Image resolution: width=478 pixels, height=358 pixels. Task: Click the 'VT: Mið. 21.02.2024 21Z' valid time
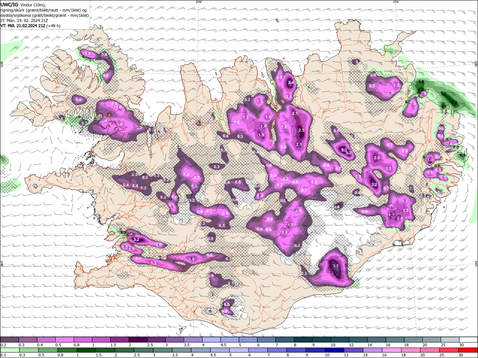point(23,26)
